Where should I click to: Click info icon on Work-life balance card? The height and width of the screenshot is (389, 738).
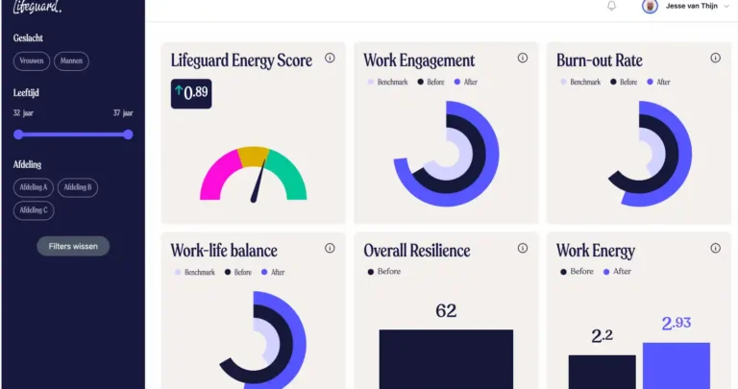tap(330, 248)
